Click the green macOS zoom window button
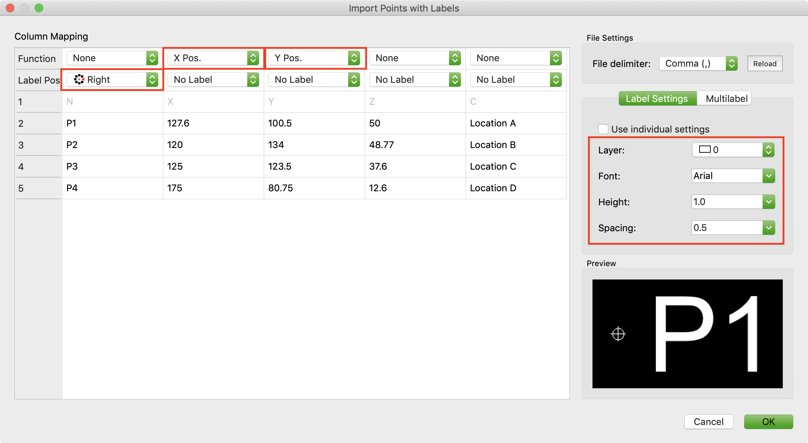This screenshot has height=443, width=808. point(39,8)
